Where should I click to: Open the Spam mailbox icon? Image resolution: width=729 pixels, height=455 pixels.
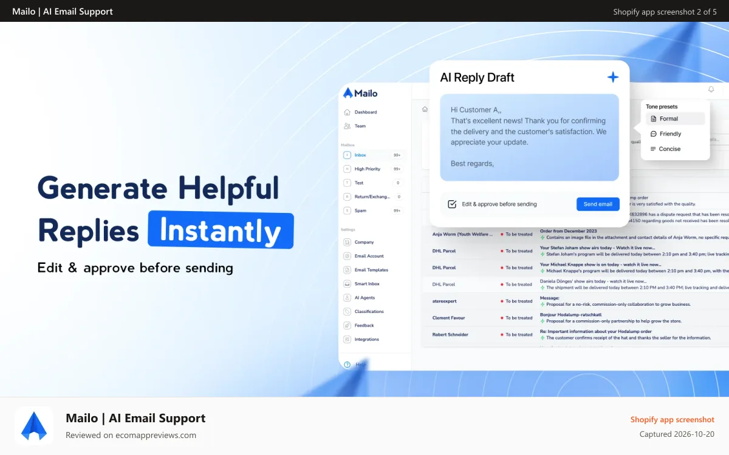347,211
